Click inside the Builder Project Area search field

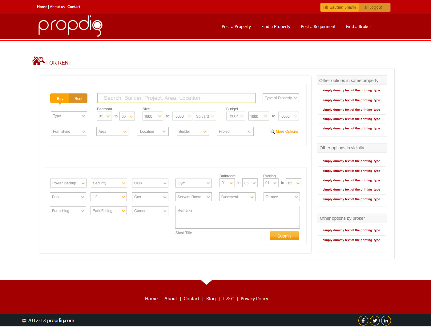pos(176,98)
